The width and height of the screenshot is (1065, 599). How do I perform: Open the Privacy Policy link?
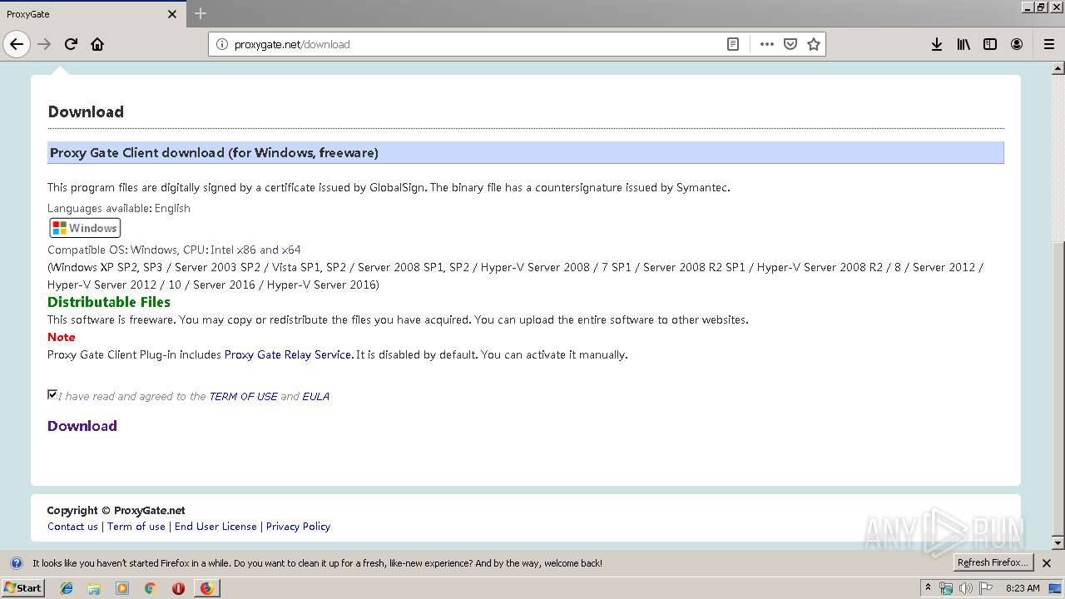(x=298, y=527)
